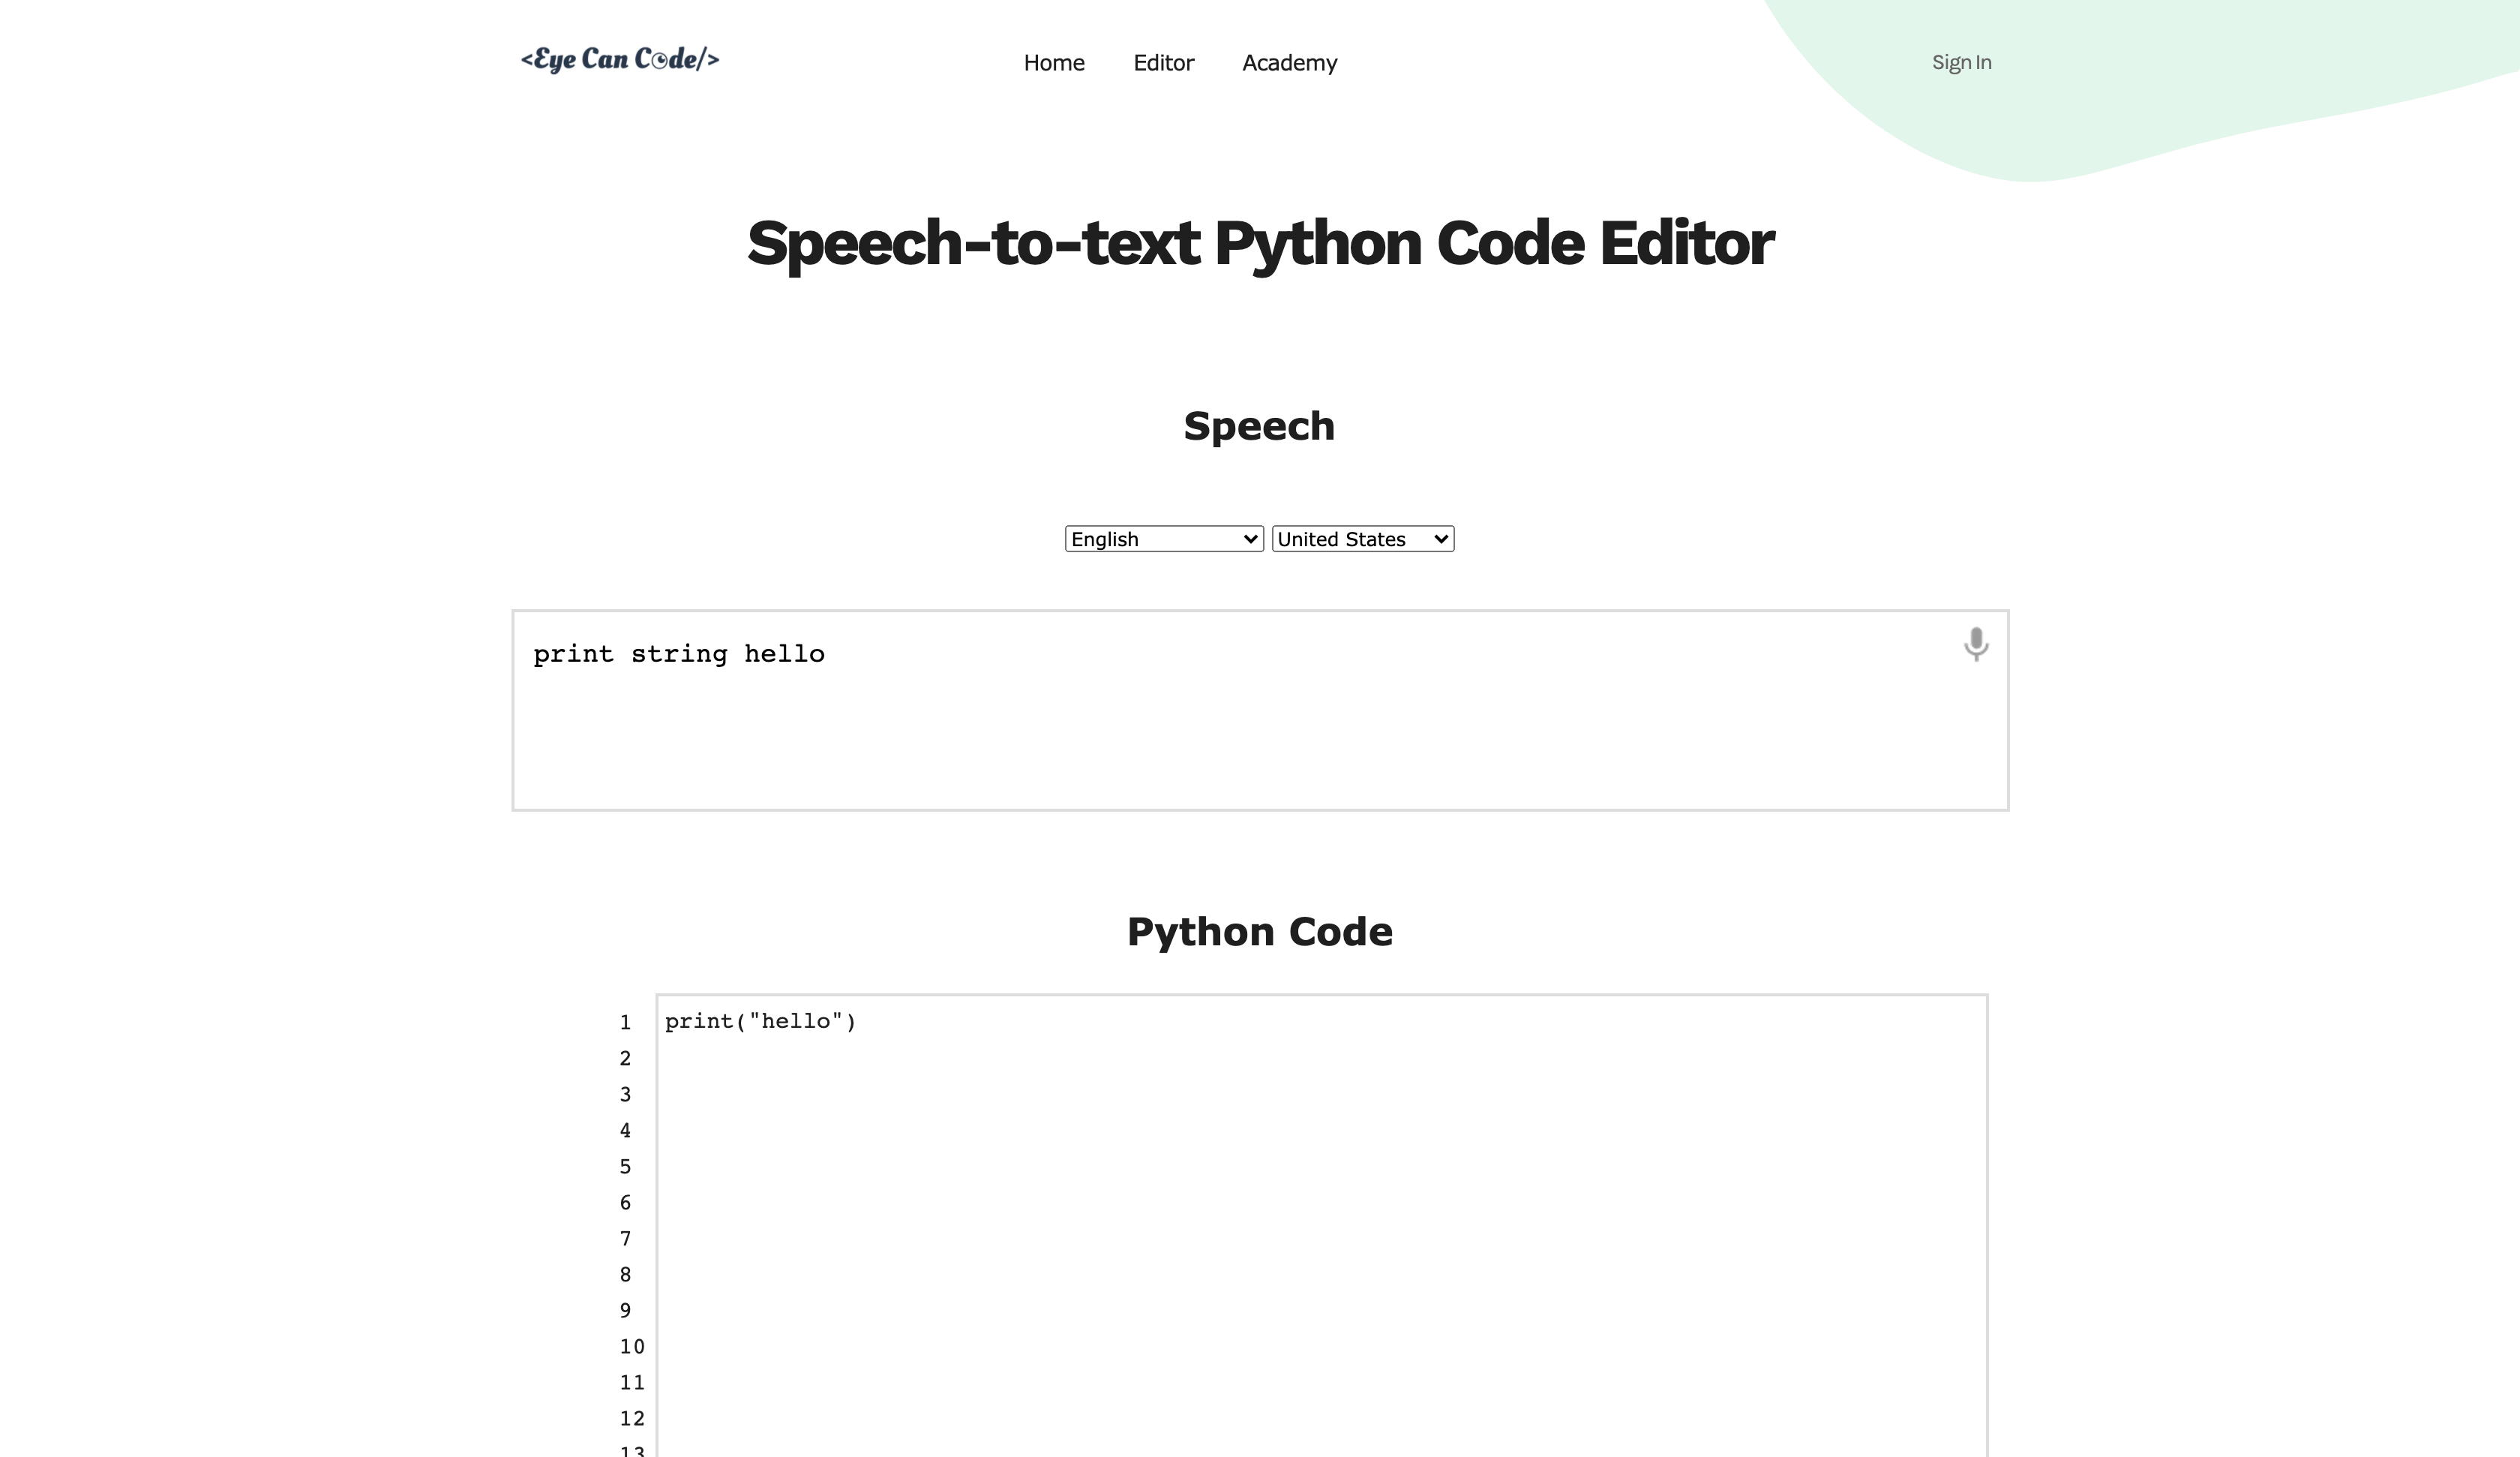Screen dimensions: 2520x1457
Task: Start dictation with the microphone icon
Action: point(1975,644)
